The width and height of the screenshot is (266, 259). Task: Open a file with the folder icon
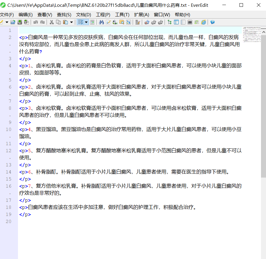coord(13,22)
